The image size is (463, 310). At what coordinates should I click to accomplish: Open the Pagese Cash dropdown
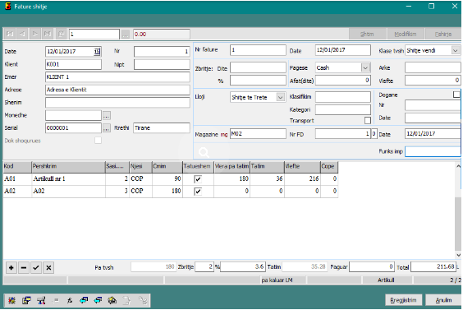coord(365,67)
